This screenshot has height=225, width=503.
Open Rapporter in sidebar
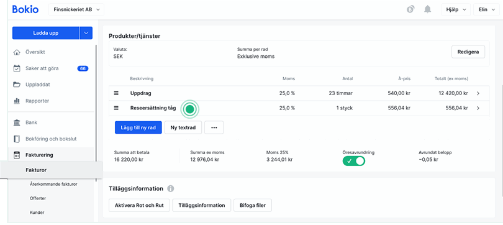pos(37,101)
